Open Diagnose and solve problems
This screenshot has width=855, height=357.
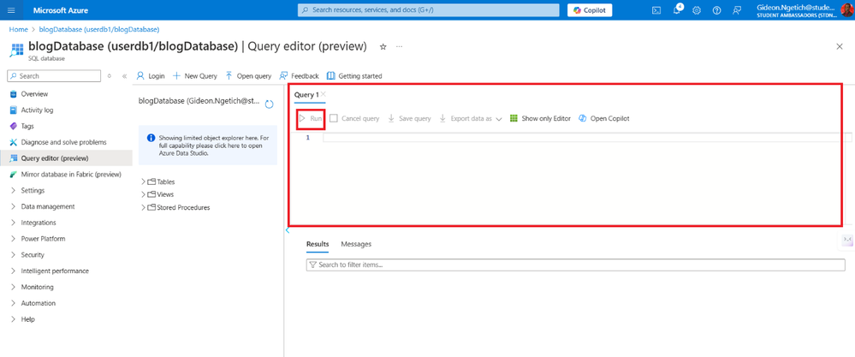coord(63,142)
